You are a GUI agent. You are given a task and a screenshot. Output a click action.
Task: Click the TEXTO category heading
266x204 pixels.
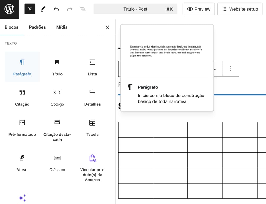tap(11, 43)
